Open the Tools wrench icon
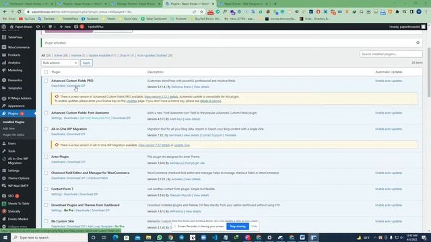 (x=4, y=151)
